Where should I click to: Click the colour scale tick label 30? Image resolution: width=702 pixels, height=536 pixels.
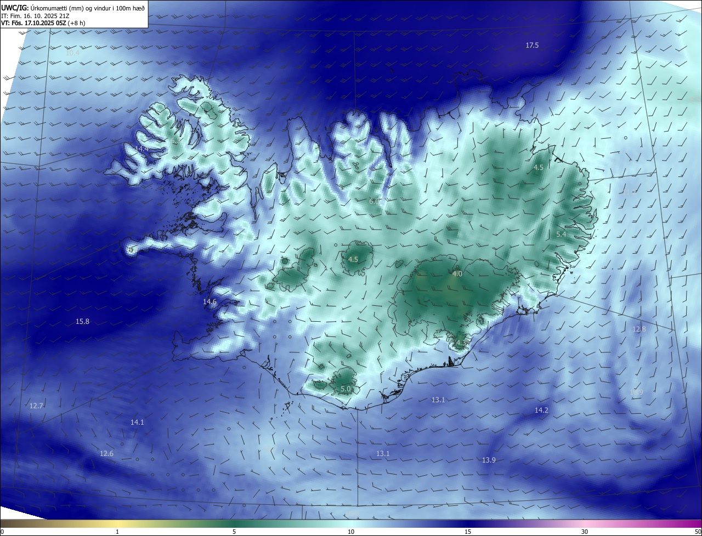[x=585, y=532]
